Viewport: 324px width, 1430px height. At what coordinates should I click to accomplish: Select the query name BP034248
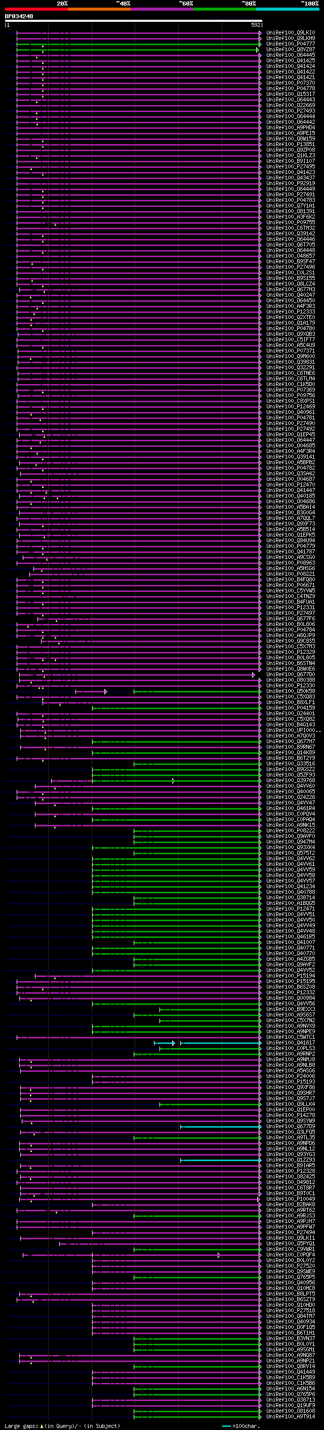(19, 17)
